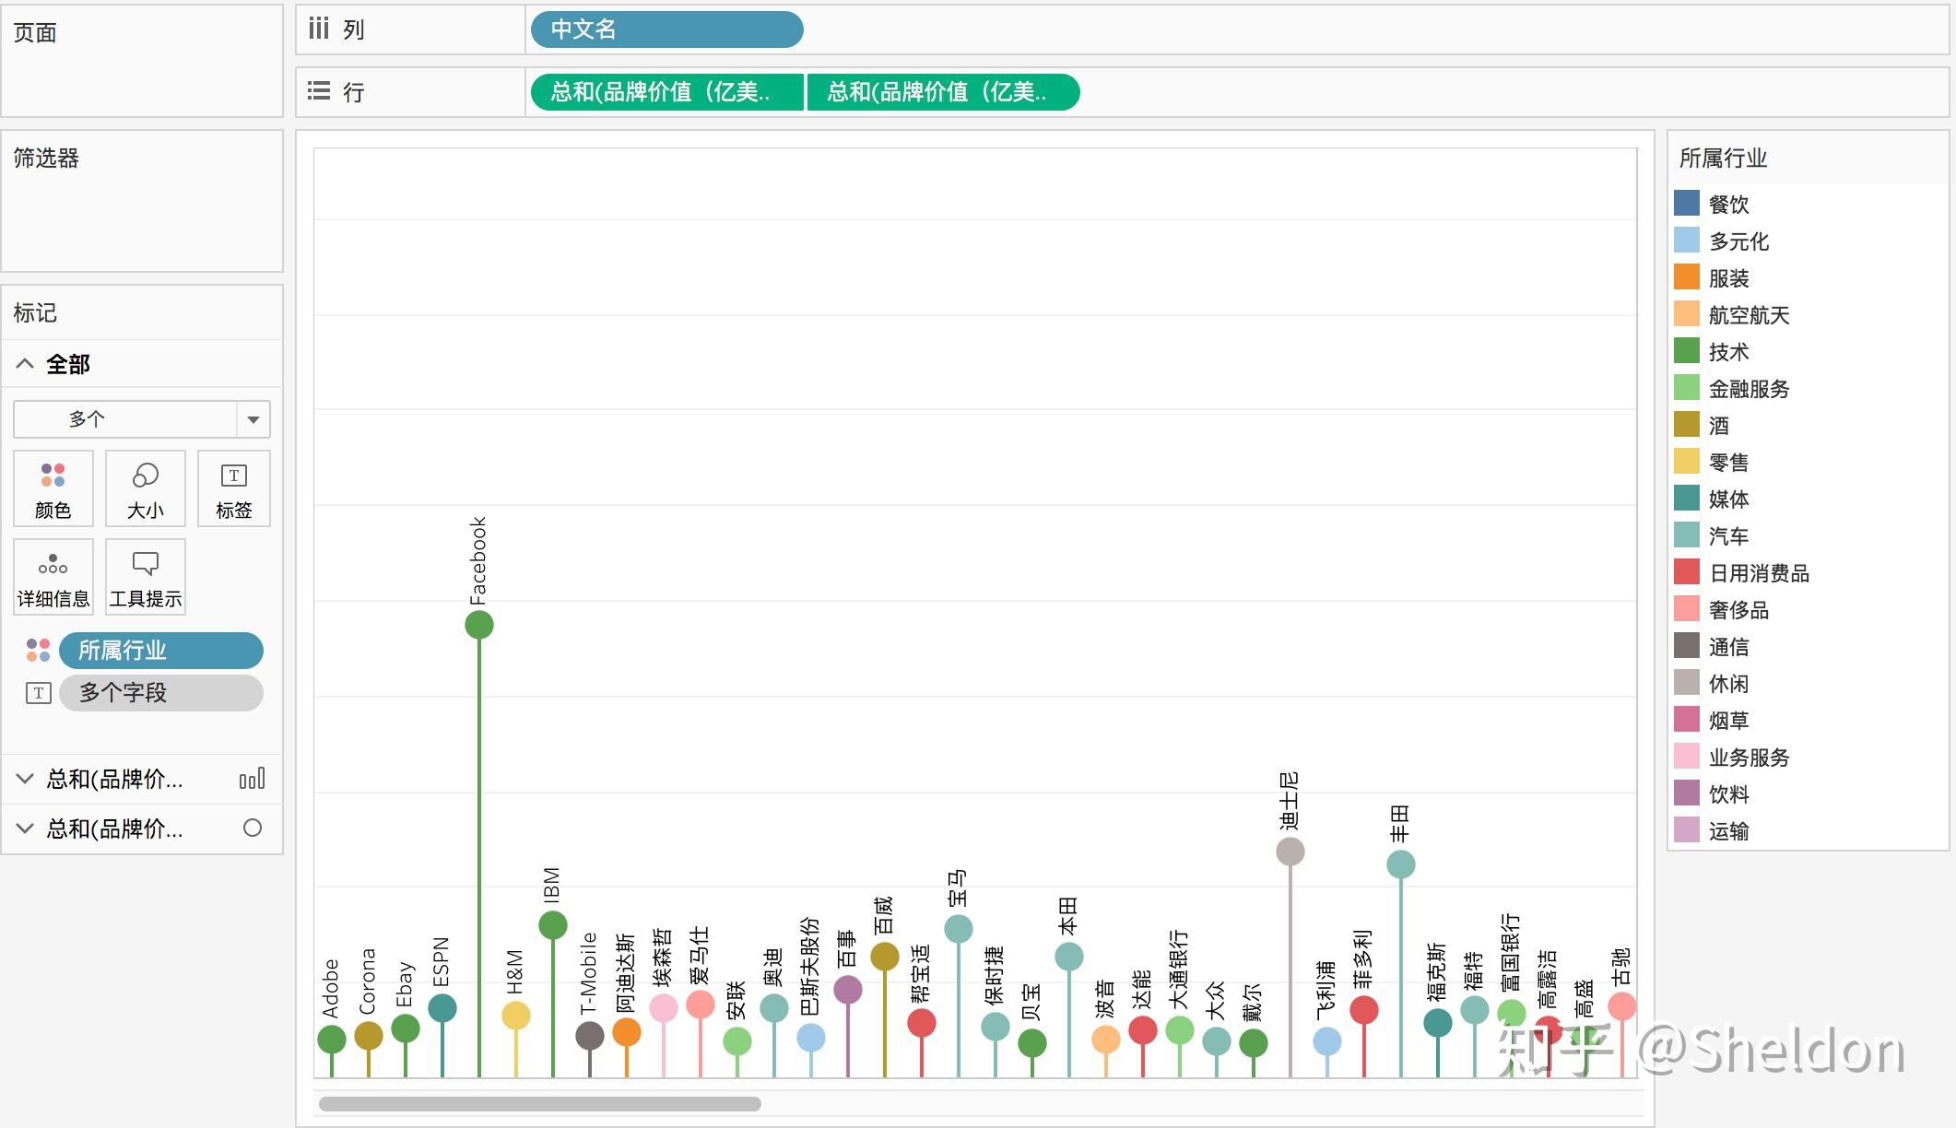This screenshot has height=1128, width=1956.
Task: Click the Rows shelf icon
Action: [319, 91]
